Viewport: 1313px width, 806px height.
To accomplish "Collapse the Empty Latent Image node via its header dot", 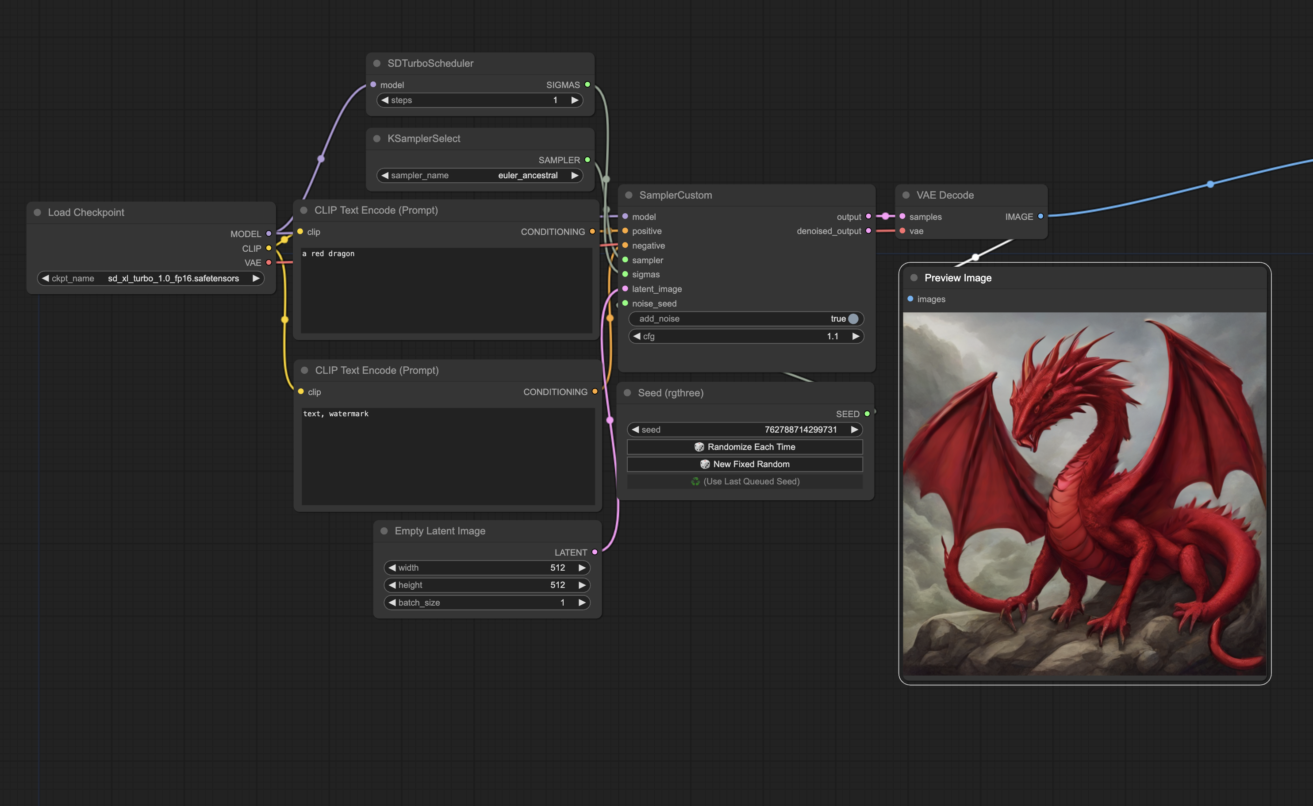I will [384, 531].
